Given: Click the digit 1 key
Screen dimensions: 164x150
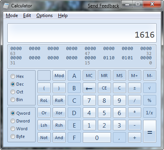Looking at the screenshot, I should [x=89, y=125].
